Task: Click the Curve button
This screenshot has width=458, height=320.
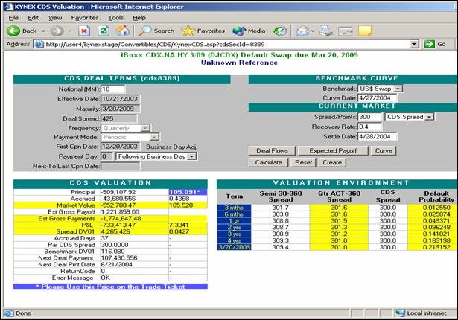Action: pos(384,150)
